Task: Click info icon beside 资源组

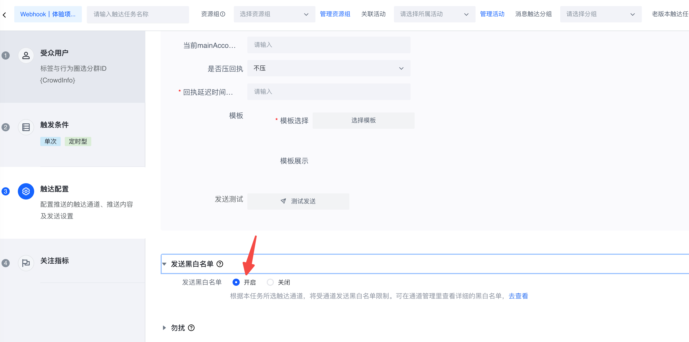Action: (223, 14)
